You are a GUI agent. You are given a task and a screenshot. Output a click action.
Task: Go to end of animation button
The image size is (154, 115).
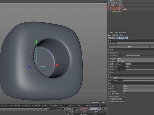click(x=78, y=109)
